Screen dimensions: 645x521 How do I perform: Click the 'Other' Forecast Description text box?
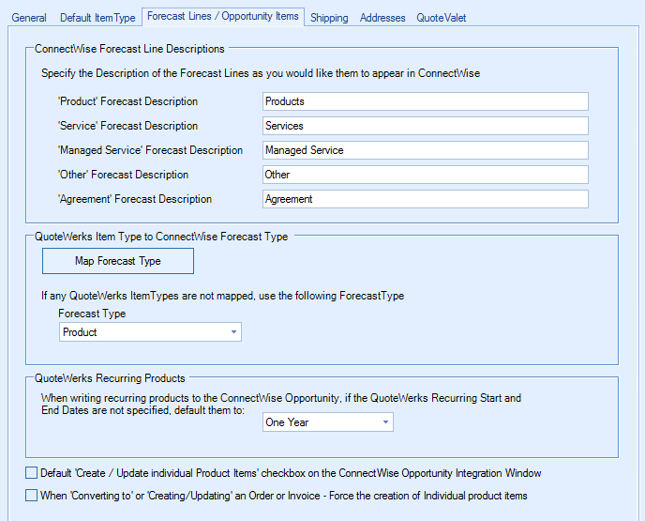pyautogui.click(x=425, y=175)
